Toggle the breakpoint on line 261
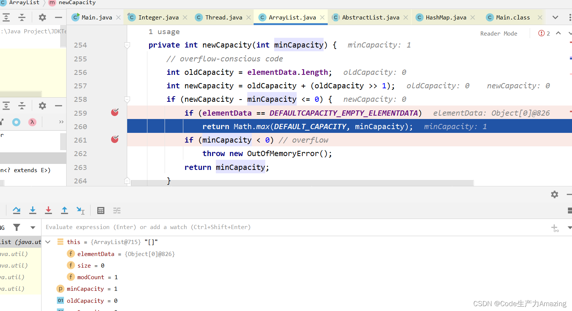The width and height of the screenshot is (572, 311). tap(115, 139)
